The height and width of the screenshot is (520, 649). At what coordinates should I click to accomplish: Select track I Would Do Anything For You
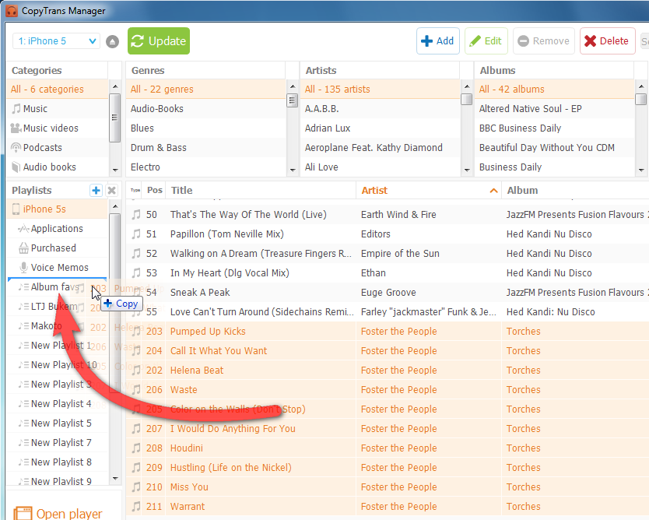[388, 429]
